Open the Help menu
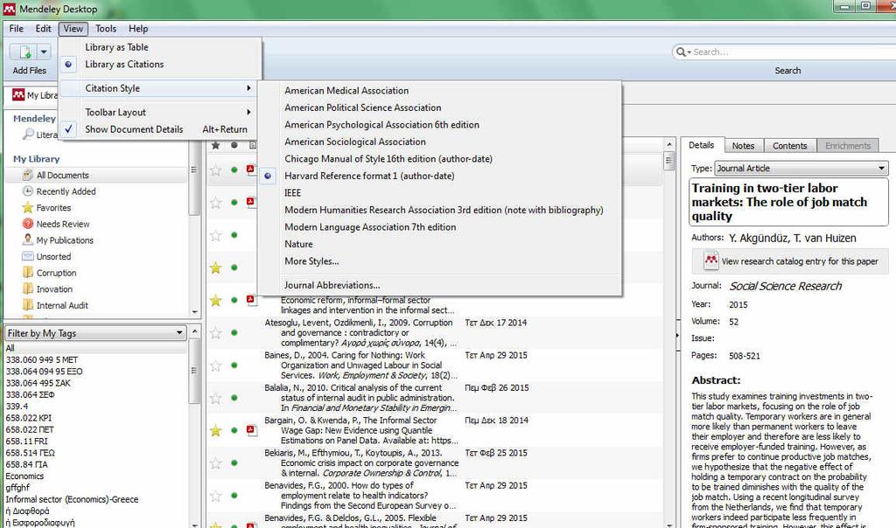The height and width of the screenshot is (528, 896). pos(138,29)
